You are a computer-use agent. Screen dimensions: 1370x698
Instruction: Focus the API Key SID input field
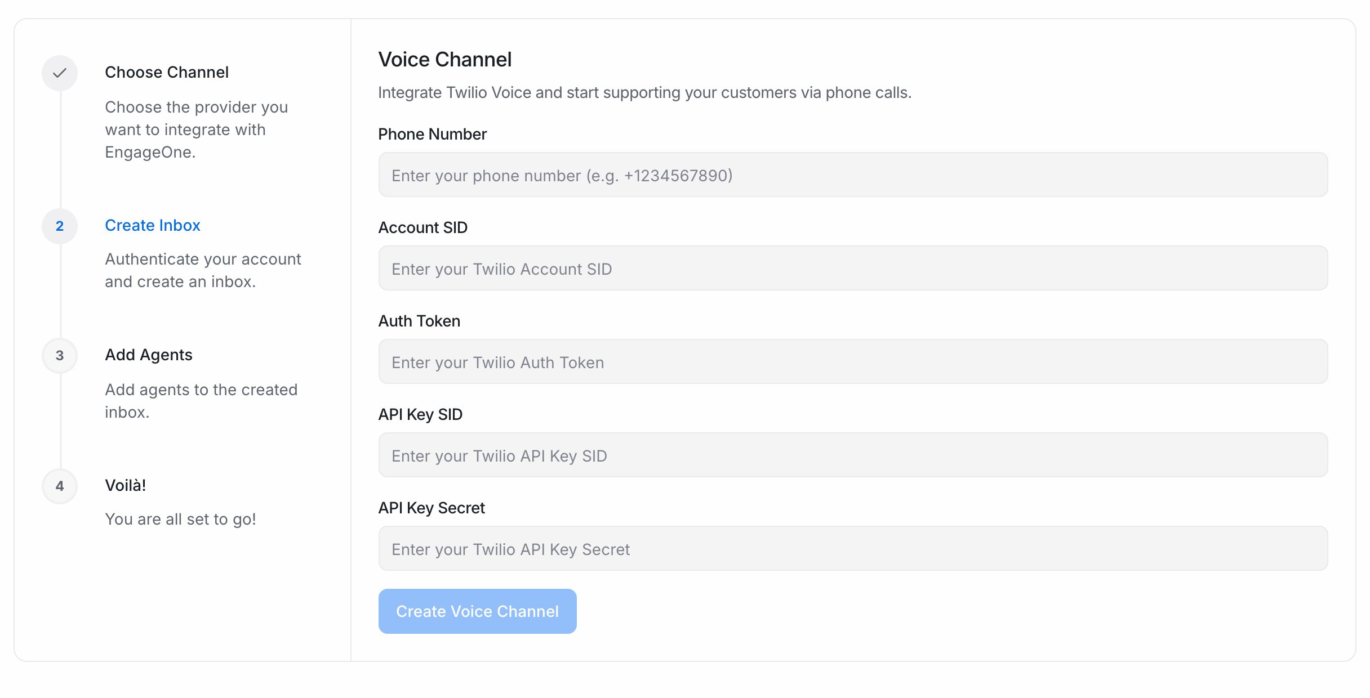click(853, 455)
